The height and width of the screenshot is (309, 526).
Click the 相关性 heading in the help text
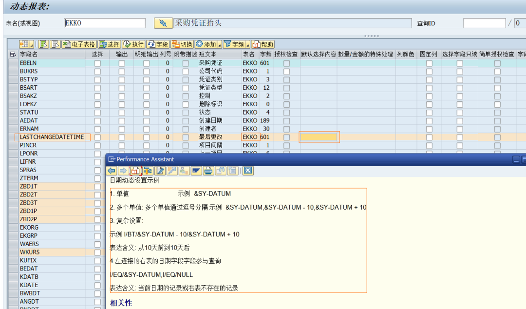[121, 303]
